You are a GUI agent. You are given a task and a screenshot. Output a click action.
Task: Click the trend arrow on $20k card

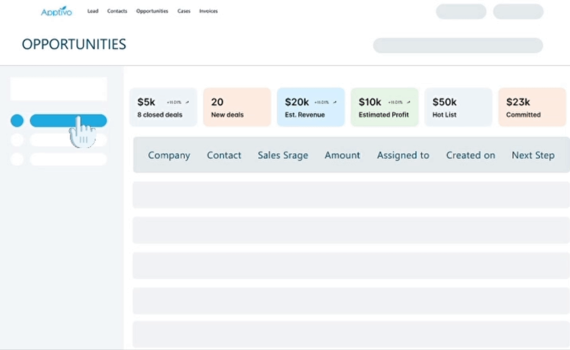tap(335, 102)
